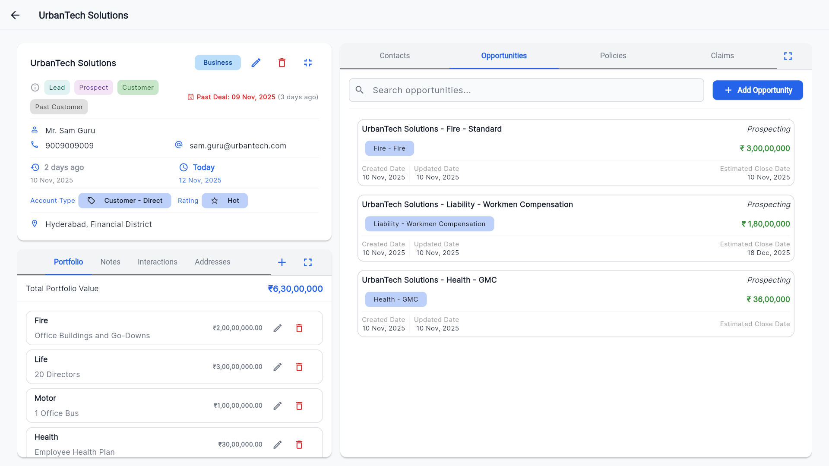829x466 pixels.
Task: Toggle the Lead status tag
Action: (57, 87)
